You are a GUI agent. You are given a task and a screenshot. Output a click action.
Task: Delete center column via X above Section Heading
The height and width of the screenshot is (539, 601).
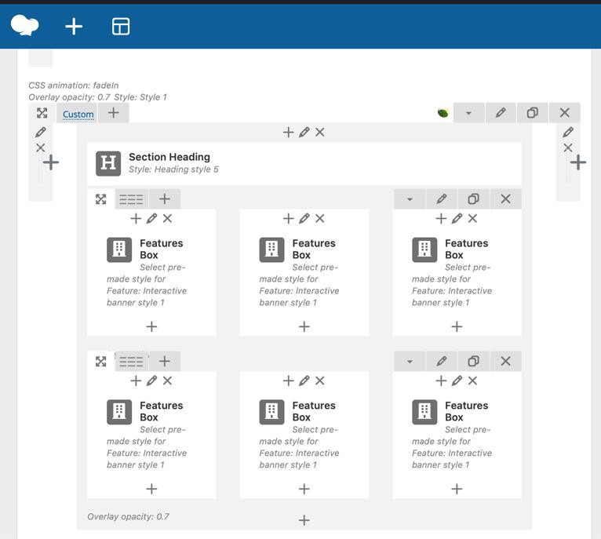click(319, 133)
